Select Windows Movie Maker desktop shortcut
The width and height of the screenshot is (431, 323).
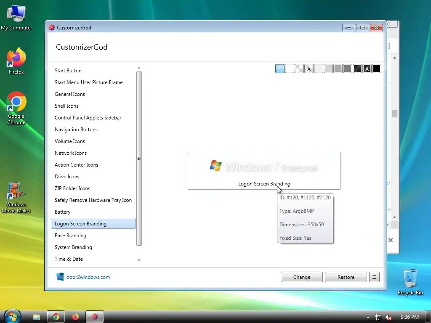[x=16, y=198]
